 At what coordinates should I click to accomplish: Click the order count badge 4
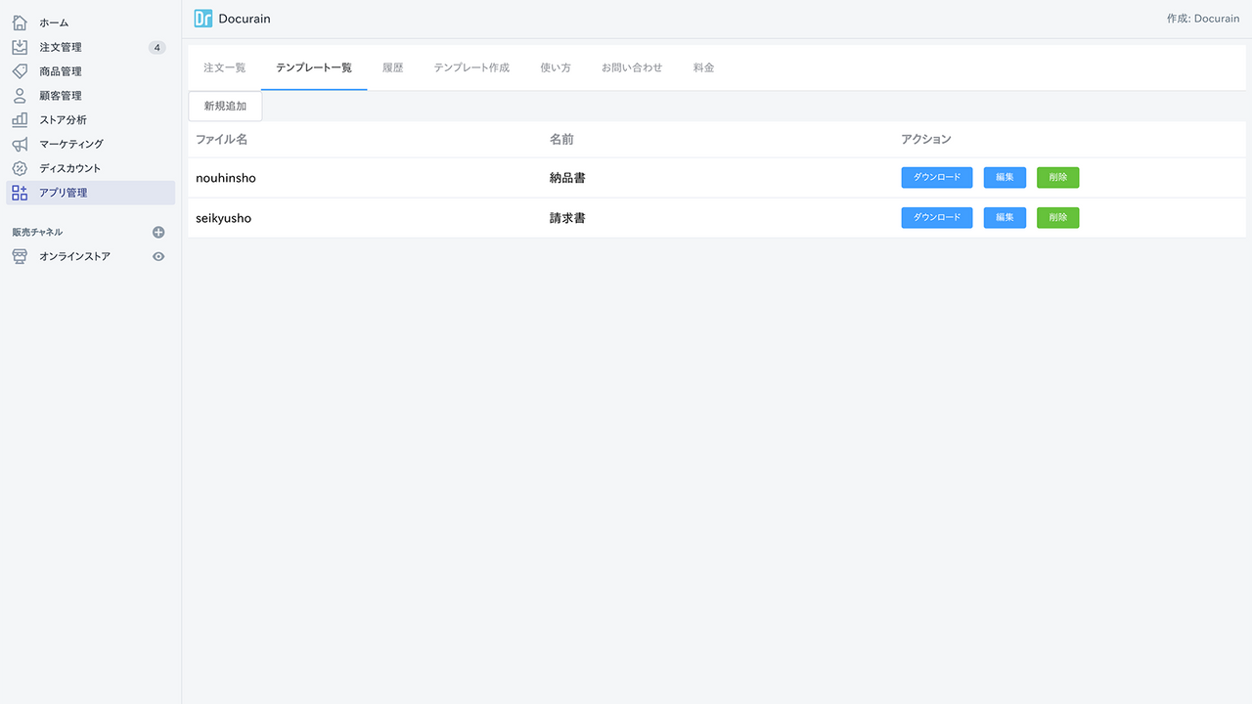tap(157, 47)
